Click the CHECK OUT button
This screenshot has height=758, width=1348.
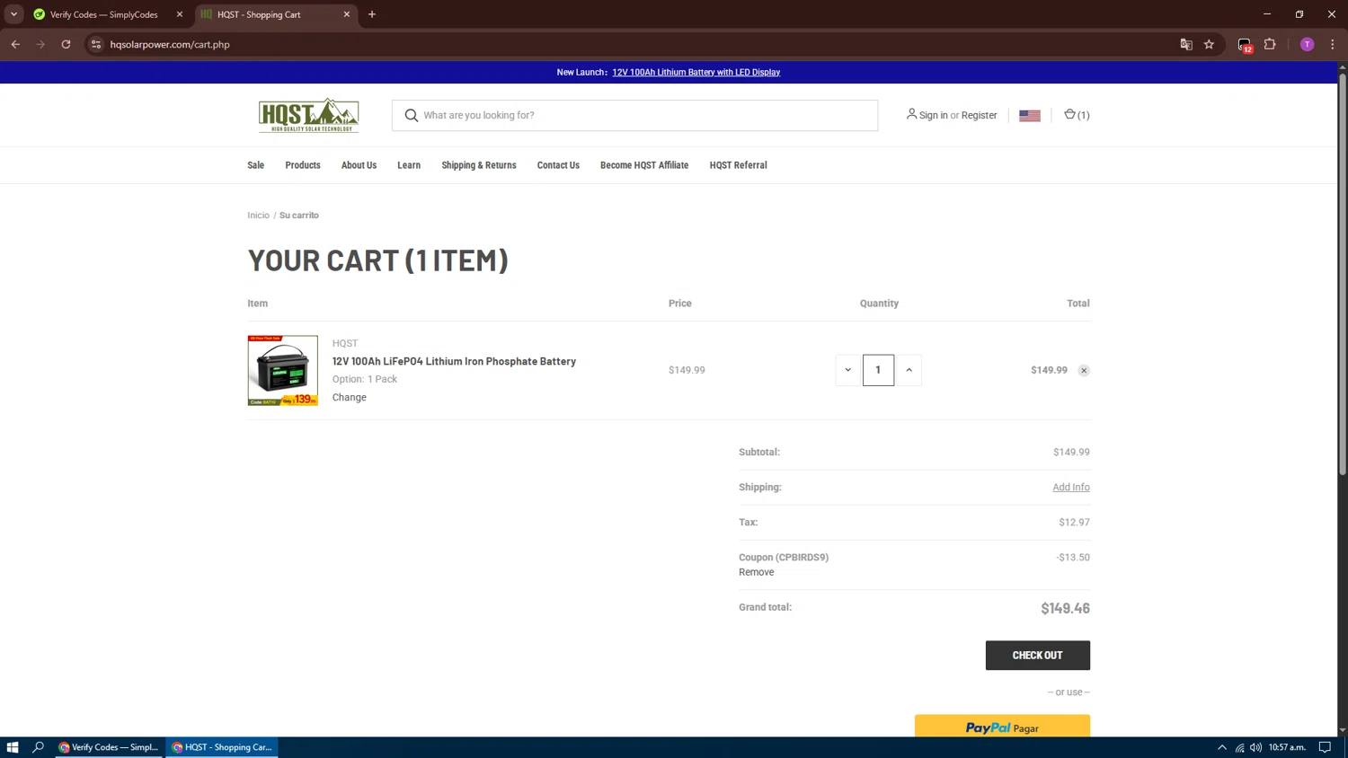pos(1038,656)
